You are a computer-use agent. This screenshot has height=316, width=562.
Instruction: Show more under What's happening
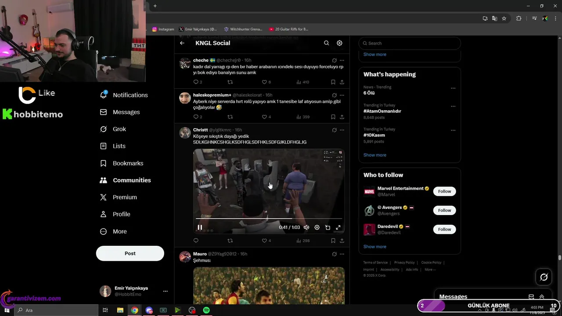tap(375, 155)
